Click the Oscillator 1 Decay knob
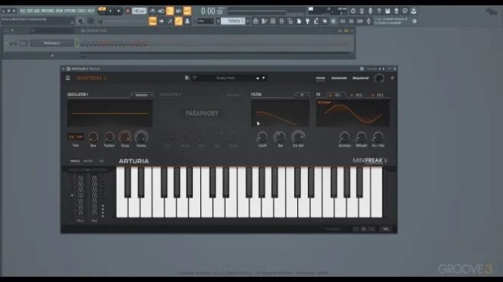Screen dimensions: 503x282 point(125,137)
